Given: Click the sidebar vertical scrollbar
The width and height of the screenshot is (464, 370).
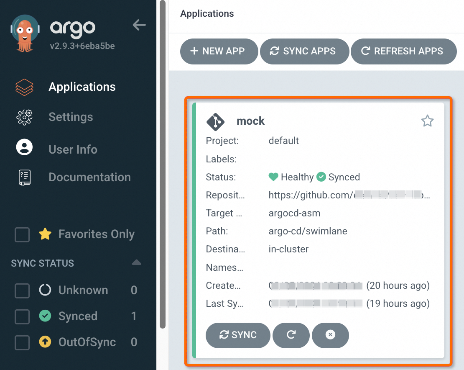Looking at the screenshot, I should [x=163, y=164].
